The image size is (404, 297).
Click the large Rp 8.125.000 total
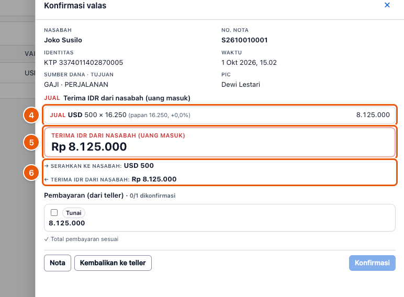click(89, 147)
